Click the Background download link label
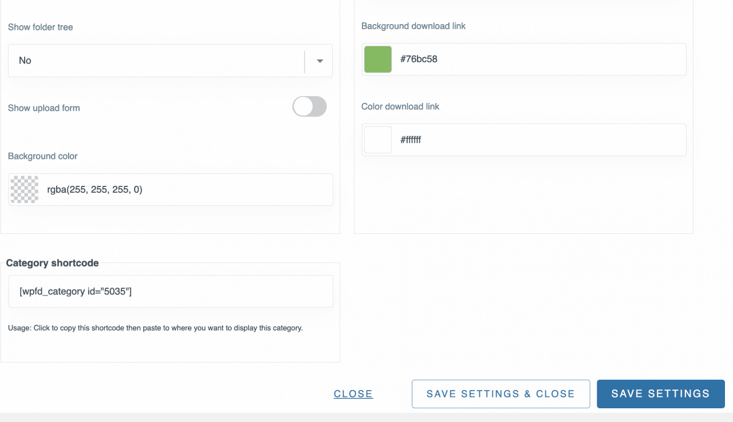733x422 pixels. (413, 26)
